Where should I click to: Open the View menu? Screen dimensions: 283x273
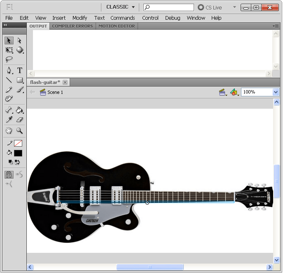point(41,18)
